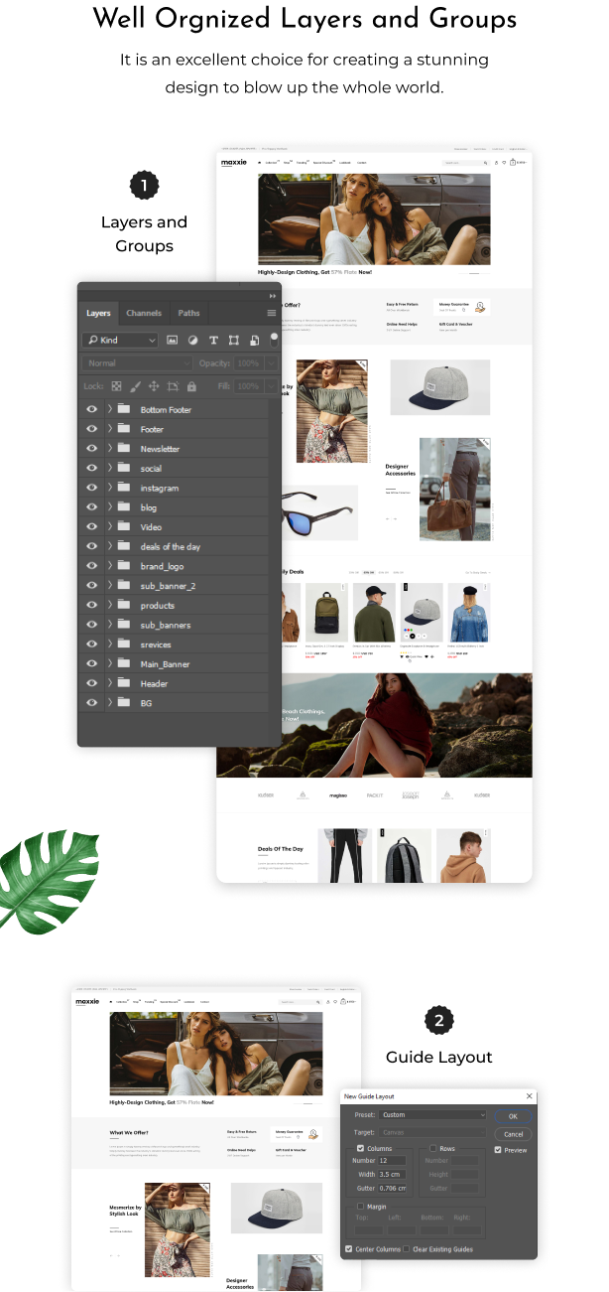The height and width of the screenshot is (1292, 609).
Task: Expand the Main_Banner layer group
Action: pyautogui.click(x=110, y=664)
